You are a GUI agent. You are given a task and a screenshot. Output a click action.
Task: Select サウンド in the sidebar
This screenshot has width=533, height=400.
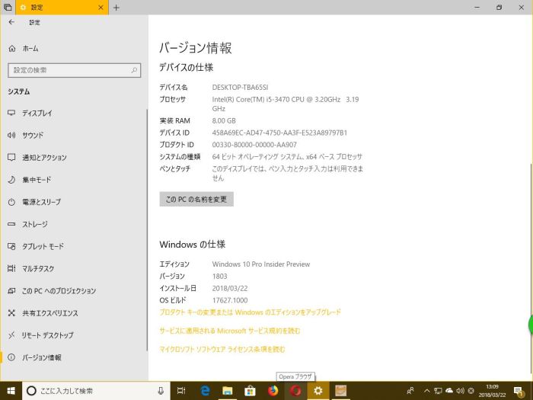pyautogui.click(x=32, y=135)
